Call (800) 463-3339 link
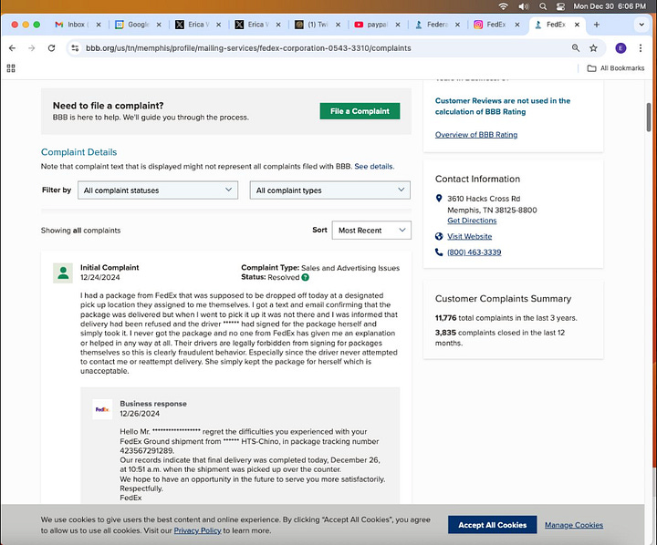Viewport: 657px width, 545px height. click(474, 252)
